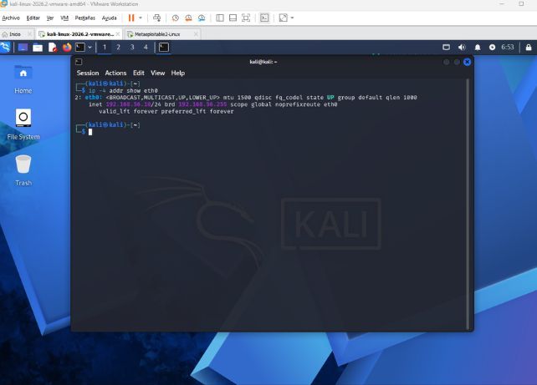The width and height of the screenshot is (537, 385).
Task: Click the show desktop panel icon
Action: pyautogui.click(x=23, y=47)
